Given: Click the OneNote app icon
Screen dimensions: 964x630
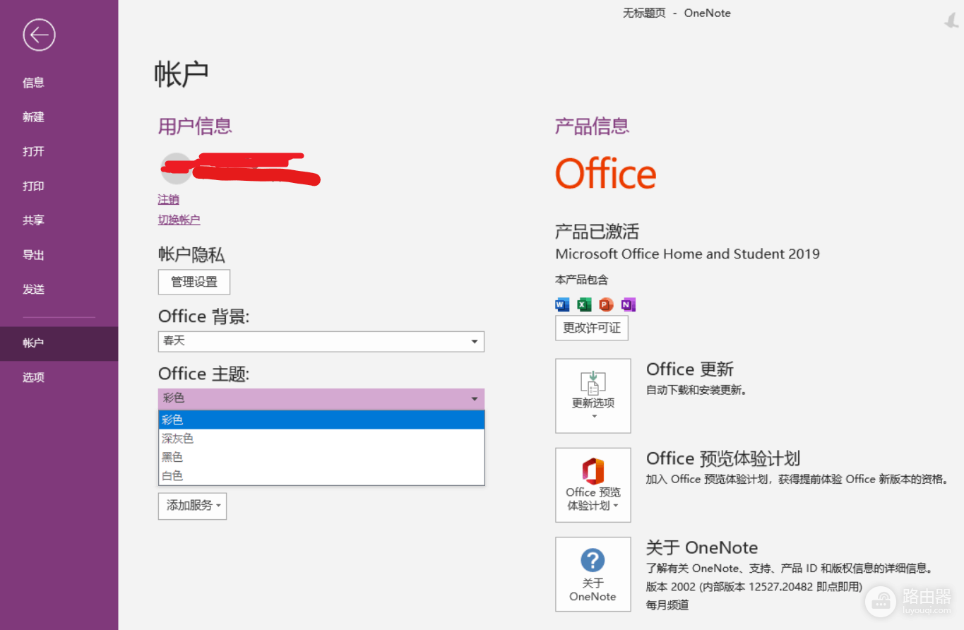Looking at the screenshot, I should (628, 304).
